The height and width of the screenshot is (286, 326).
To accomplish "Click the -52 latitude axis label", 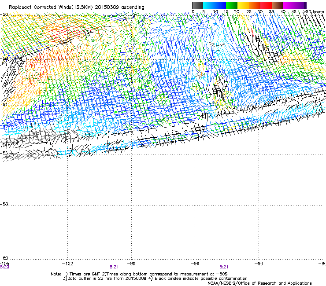I will point(4,59).
